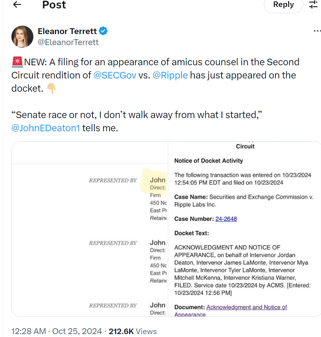Open the @Ripple mention link
The image size is (321, 337).
point(170,75)
